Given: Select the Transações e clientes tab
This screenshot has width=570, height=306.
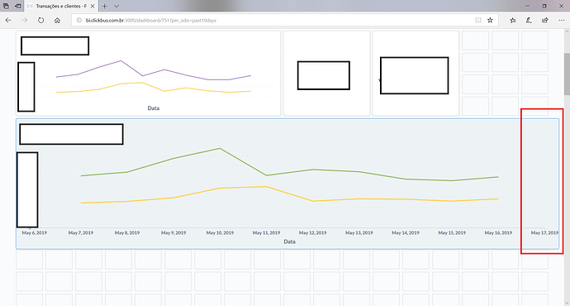Looking at the screenshot, I should (x=57, y=6).
